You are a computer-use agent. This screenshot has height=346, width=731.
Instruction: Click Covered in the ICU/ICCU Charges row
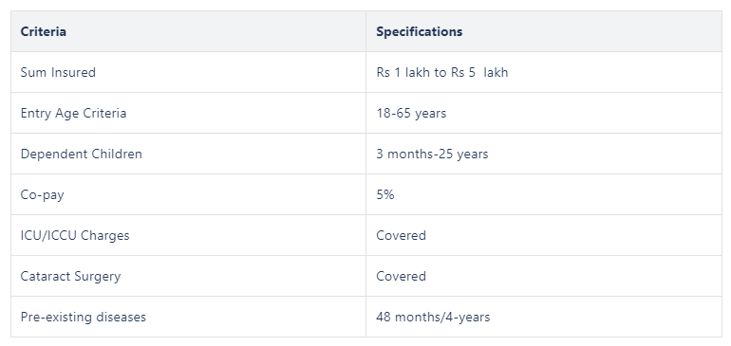pyautogui.click(x=401, y=235)
